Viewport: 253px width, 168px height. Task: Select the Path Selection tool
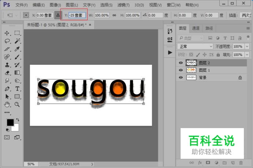click(x=7, y=97)
